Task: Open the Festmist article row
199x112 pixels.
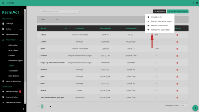Action: (x=113, y=56)
